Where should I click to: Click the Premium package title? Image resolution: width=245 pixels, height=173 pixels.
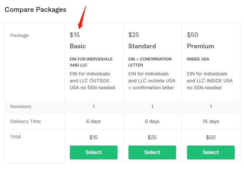(200, 46)
